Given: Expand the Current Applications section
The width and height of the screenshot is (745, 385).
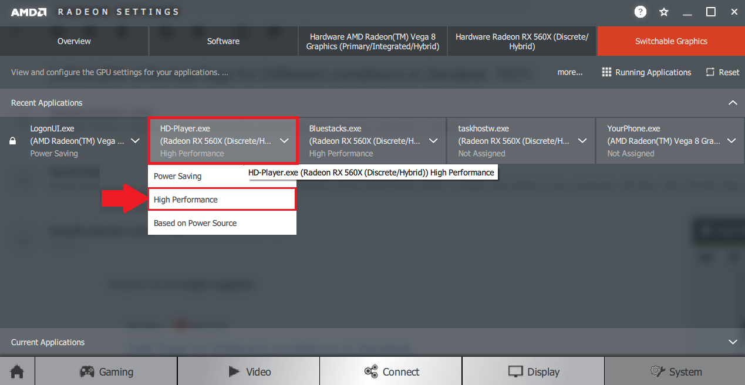Looking at the screenshot, I should pos(732,342).
